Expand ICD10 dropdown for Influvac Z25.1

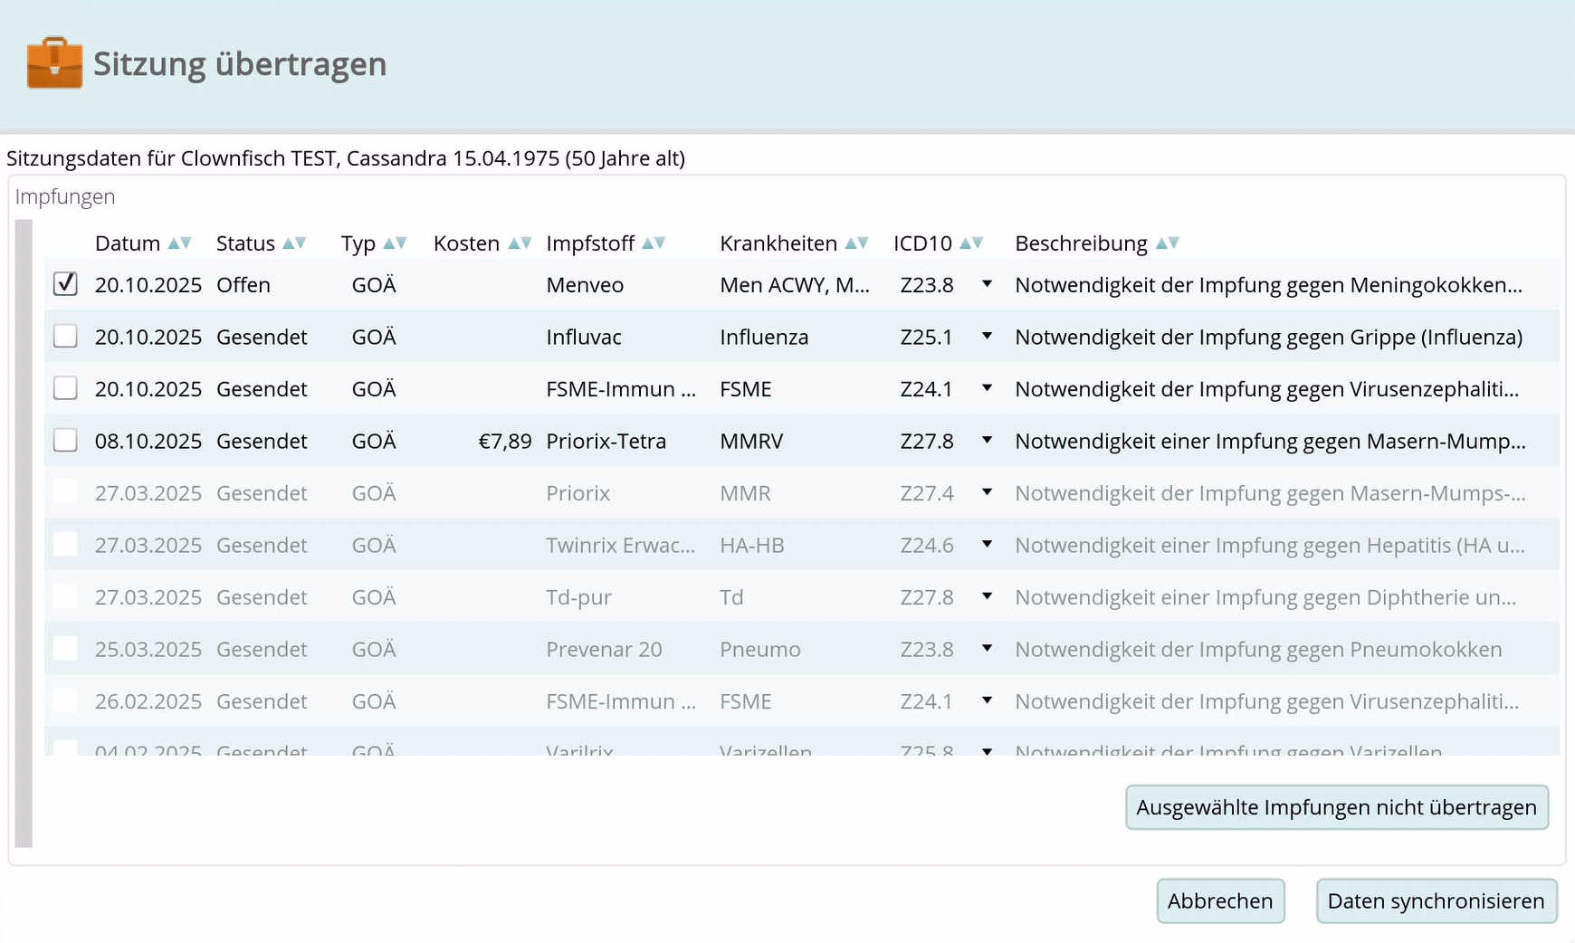point(987,337)
